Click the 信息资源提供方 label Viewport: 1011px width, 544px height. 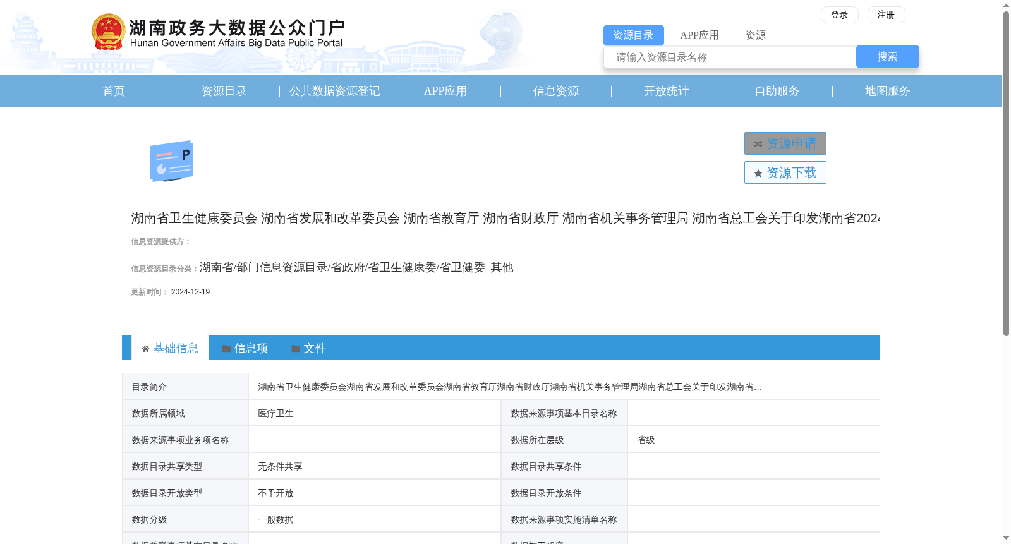[160, 241]
